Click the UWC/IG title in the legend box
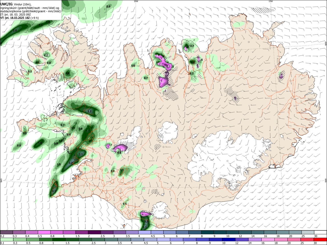 (6, 4)
